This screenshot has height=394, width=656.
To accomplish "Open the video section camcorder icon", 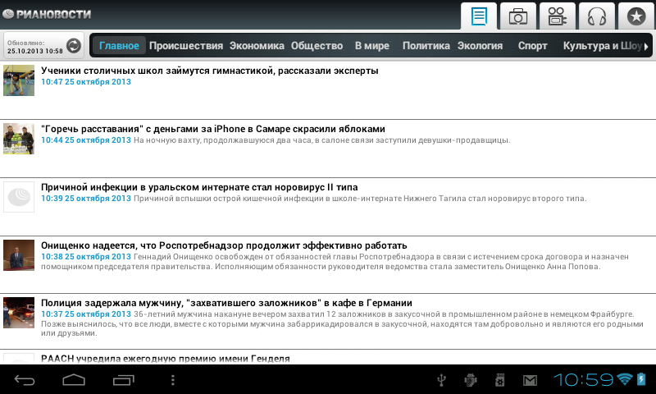I will tap(558, 16).
